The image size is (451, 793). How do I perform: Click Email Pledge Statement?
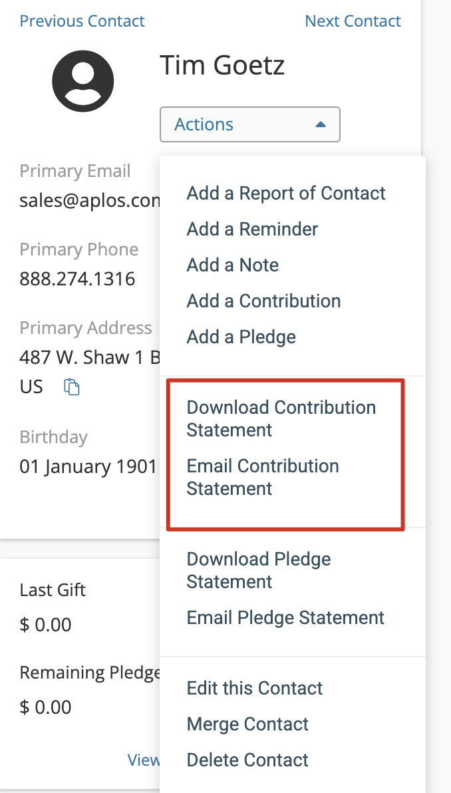click(x=285, y=617)
